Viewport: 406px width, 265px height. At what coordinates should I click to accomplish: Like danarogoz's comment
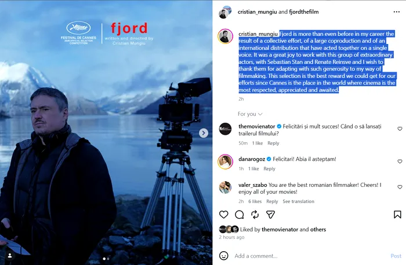point(400,161)
